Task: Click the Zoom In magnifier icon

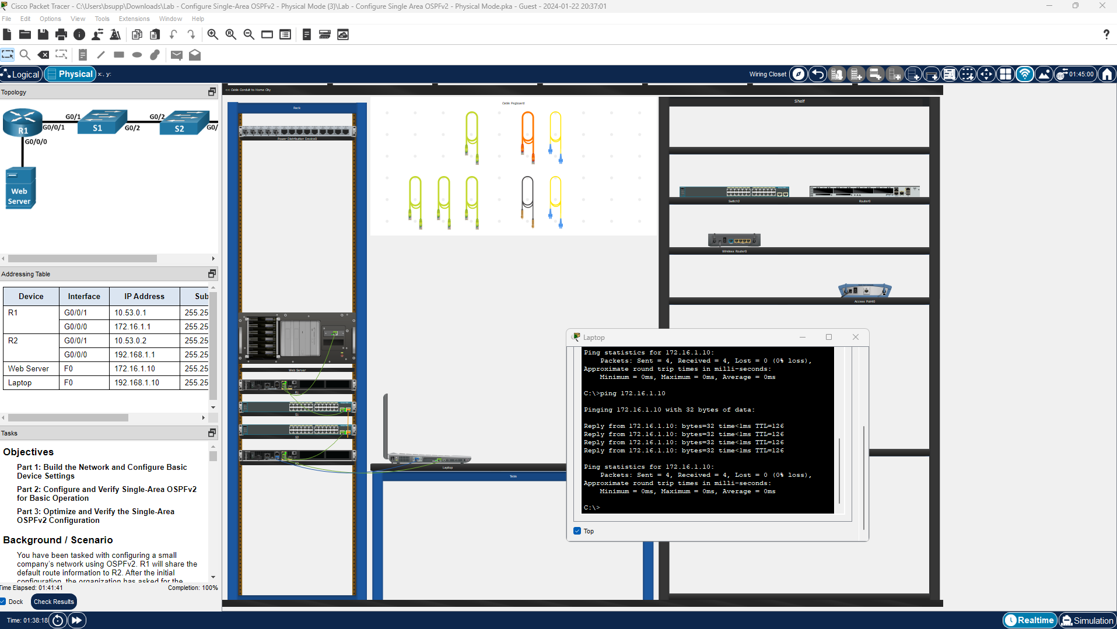Action: pos(212,34)
